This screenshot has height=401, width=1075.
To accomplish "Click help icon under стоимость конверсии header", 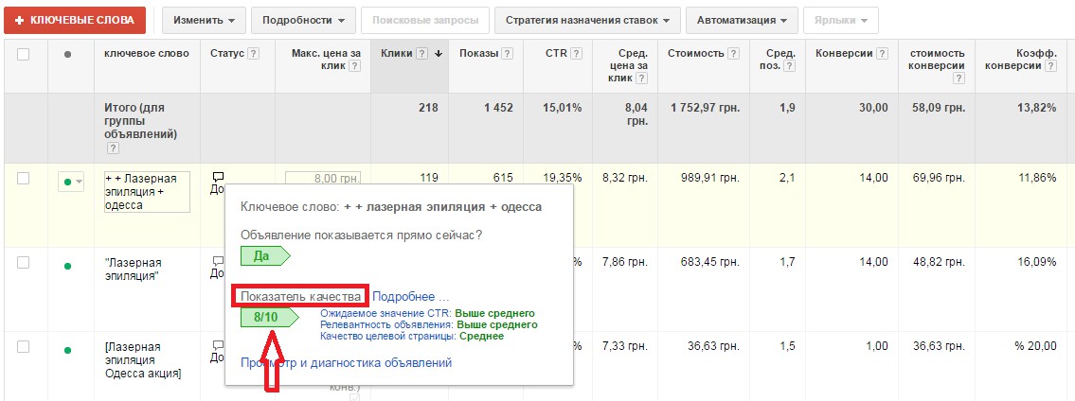I will pyautogui.click(x=959, y=78).
